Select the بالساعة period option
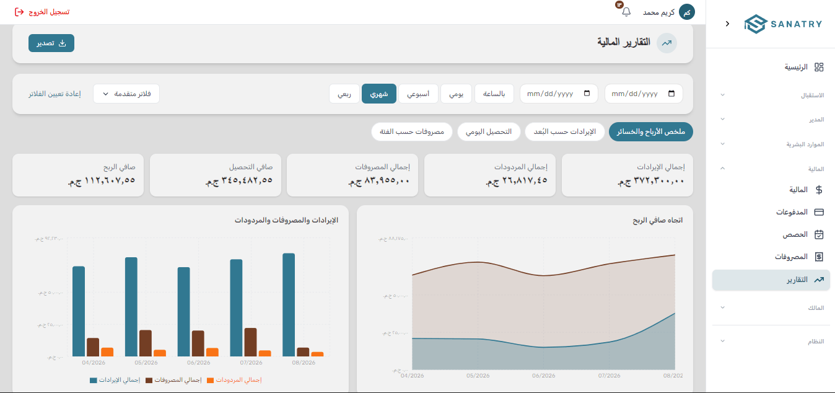Viewport: 835px width, 393px height. point(494,94)
